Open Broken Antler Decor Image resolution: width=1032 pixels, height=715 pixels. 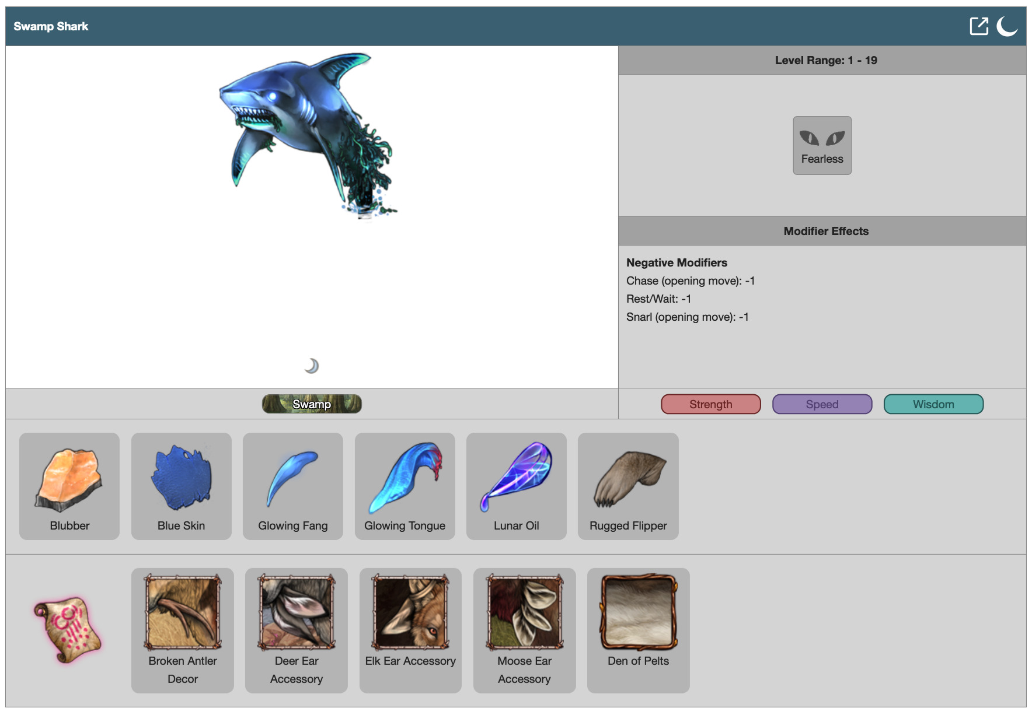tap(183, 630)
